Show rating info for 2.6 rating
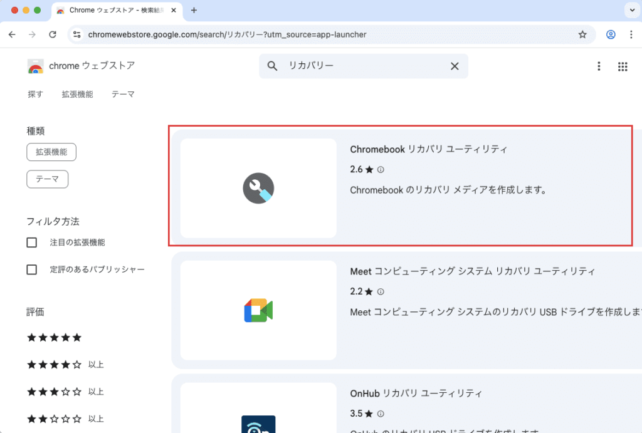The width and height of the screenshot is (642, 433). tap(381, 169)
